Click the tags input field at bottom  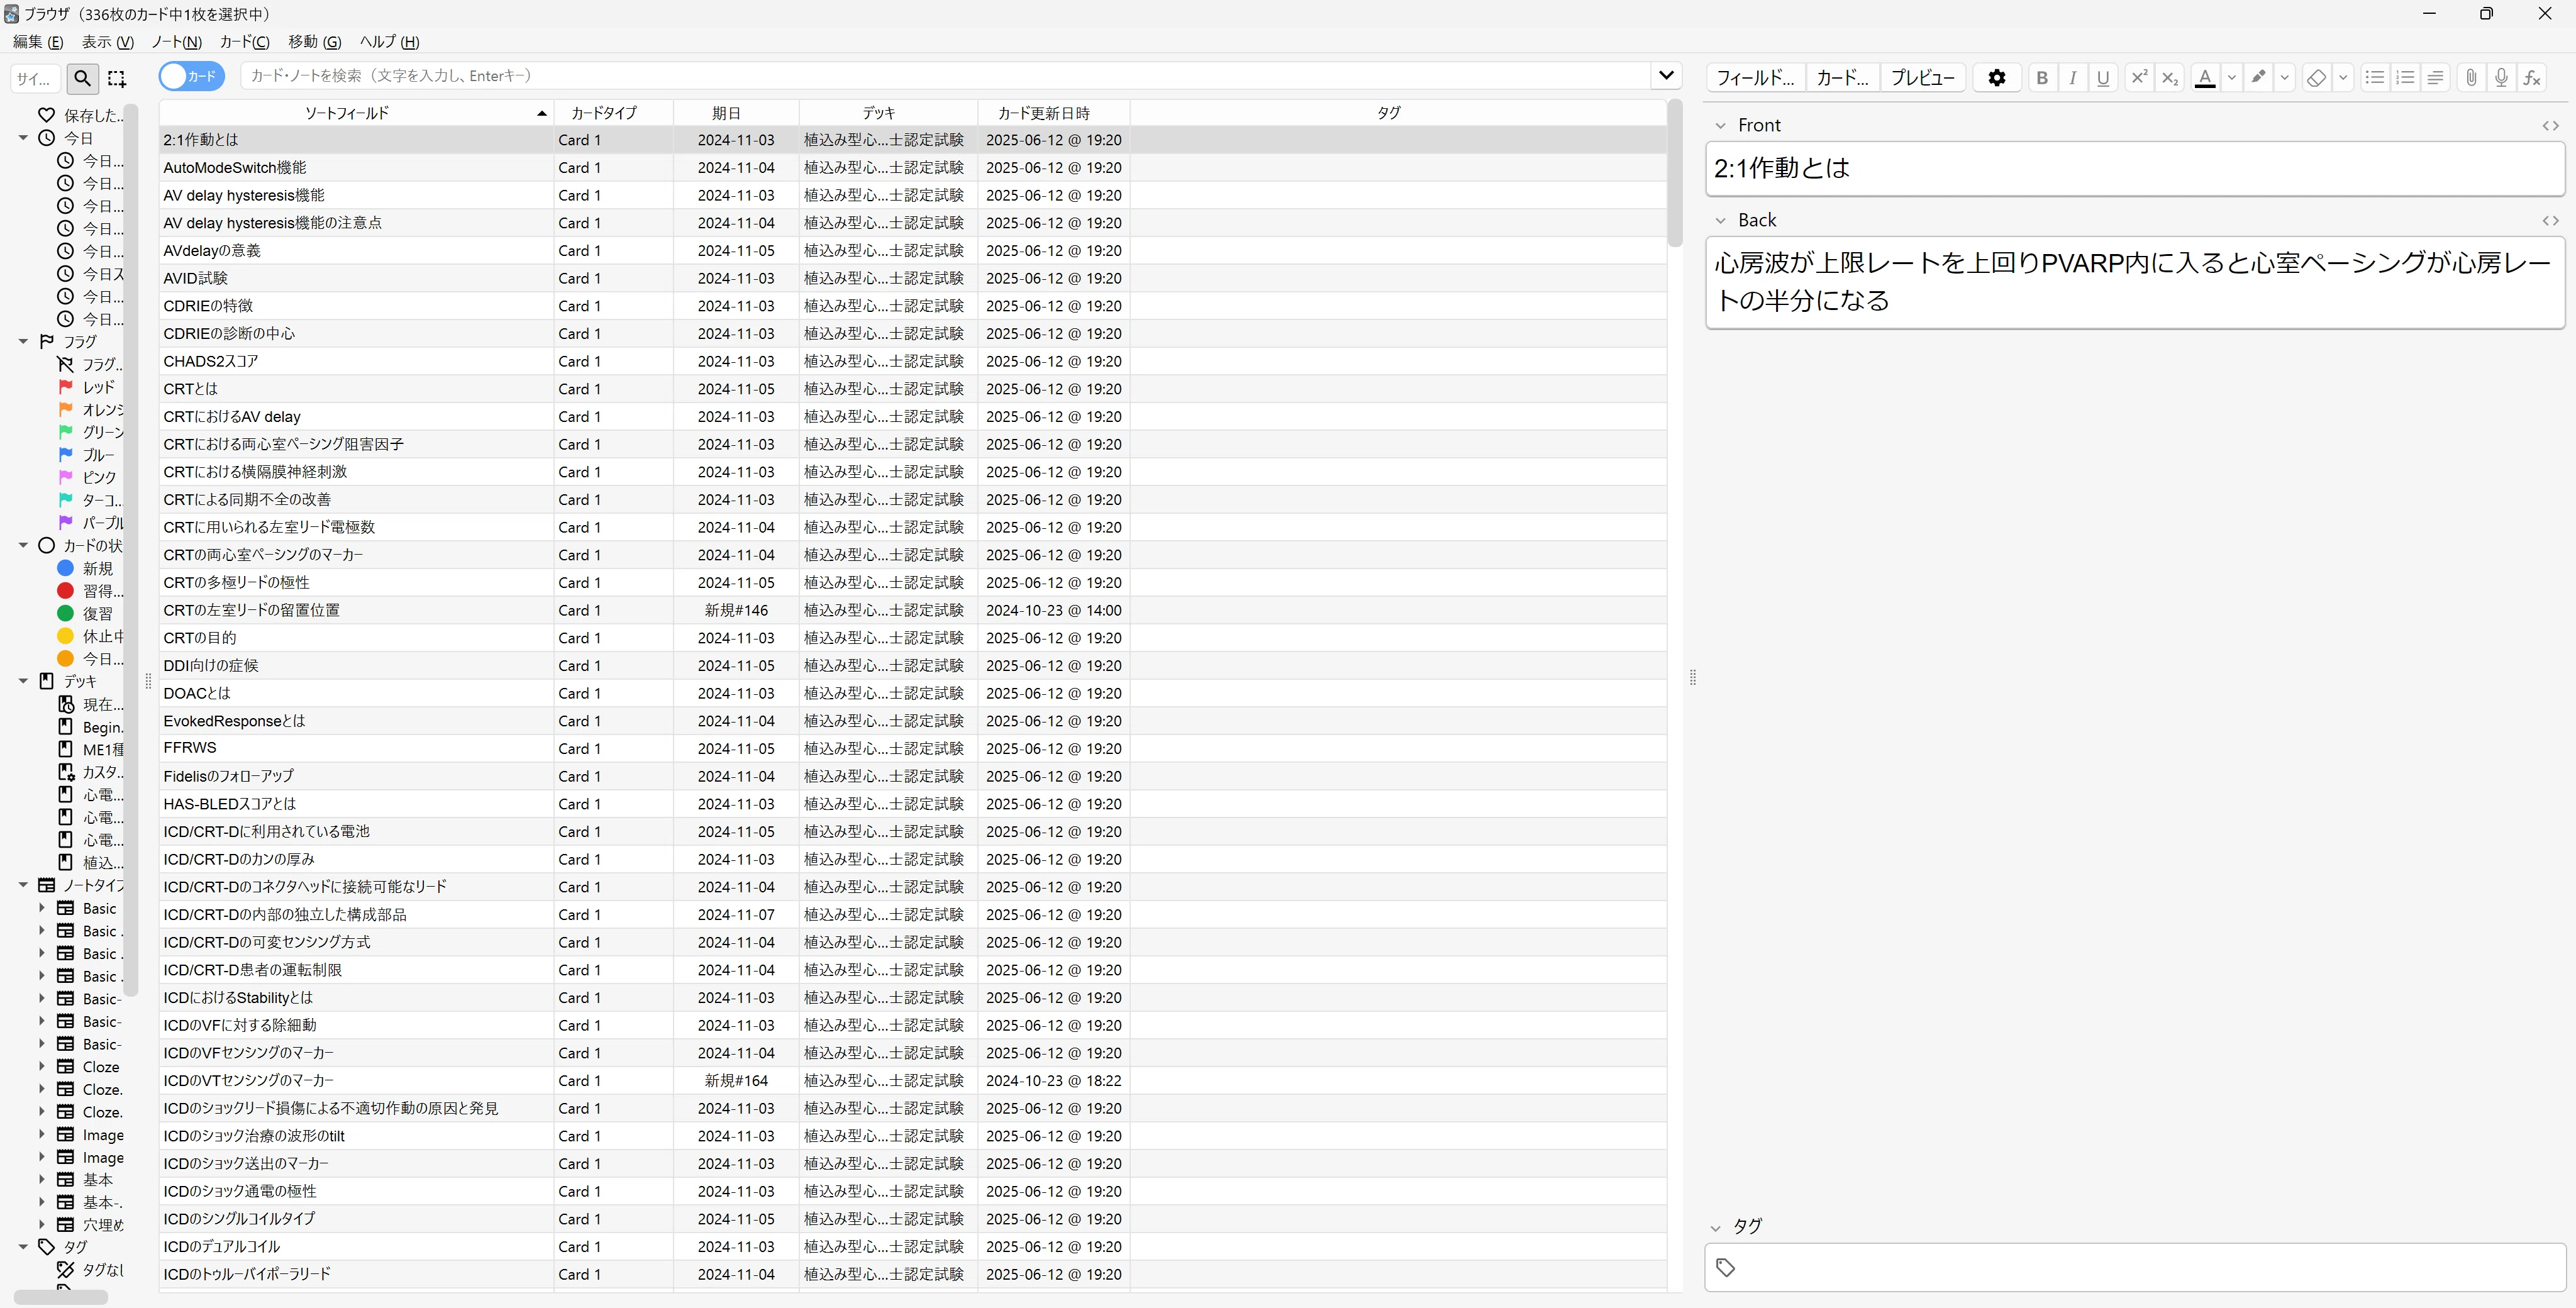(2134, 1267)
